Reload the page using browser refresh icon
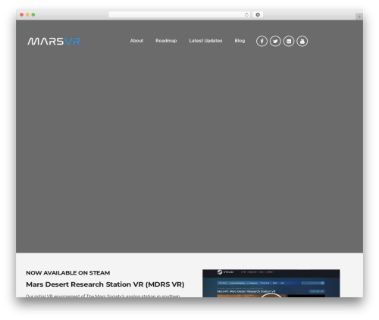Screen dimensions: 379x320 (x=246, y=15)
